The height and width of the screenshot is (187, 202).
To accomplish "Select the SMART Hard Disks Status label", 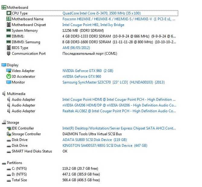I will click(x=32, y=151).
